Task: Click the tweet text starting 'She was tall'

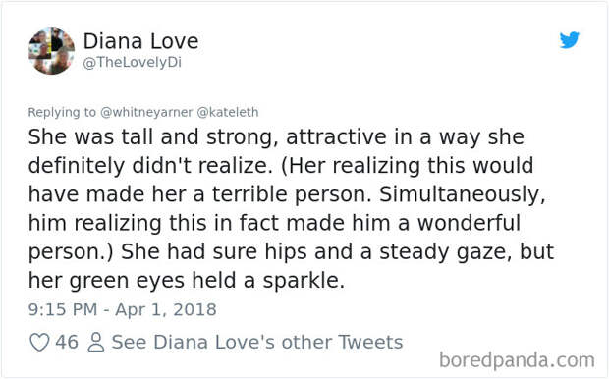Action: pyautogui.click(x=291, y=208)
